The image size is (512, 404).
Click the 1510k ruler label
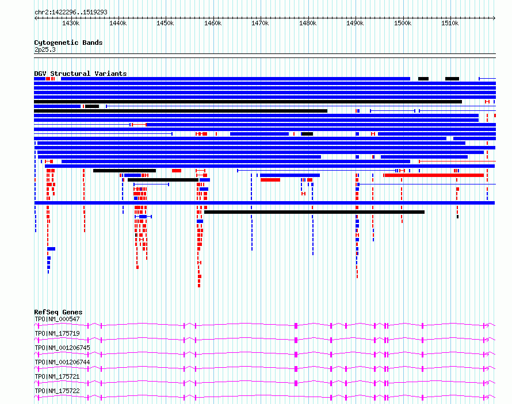(450, 23)
